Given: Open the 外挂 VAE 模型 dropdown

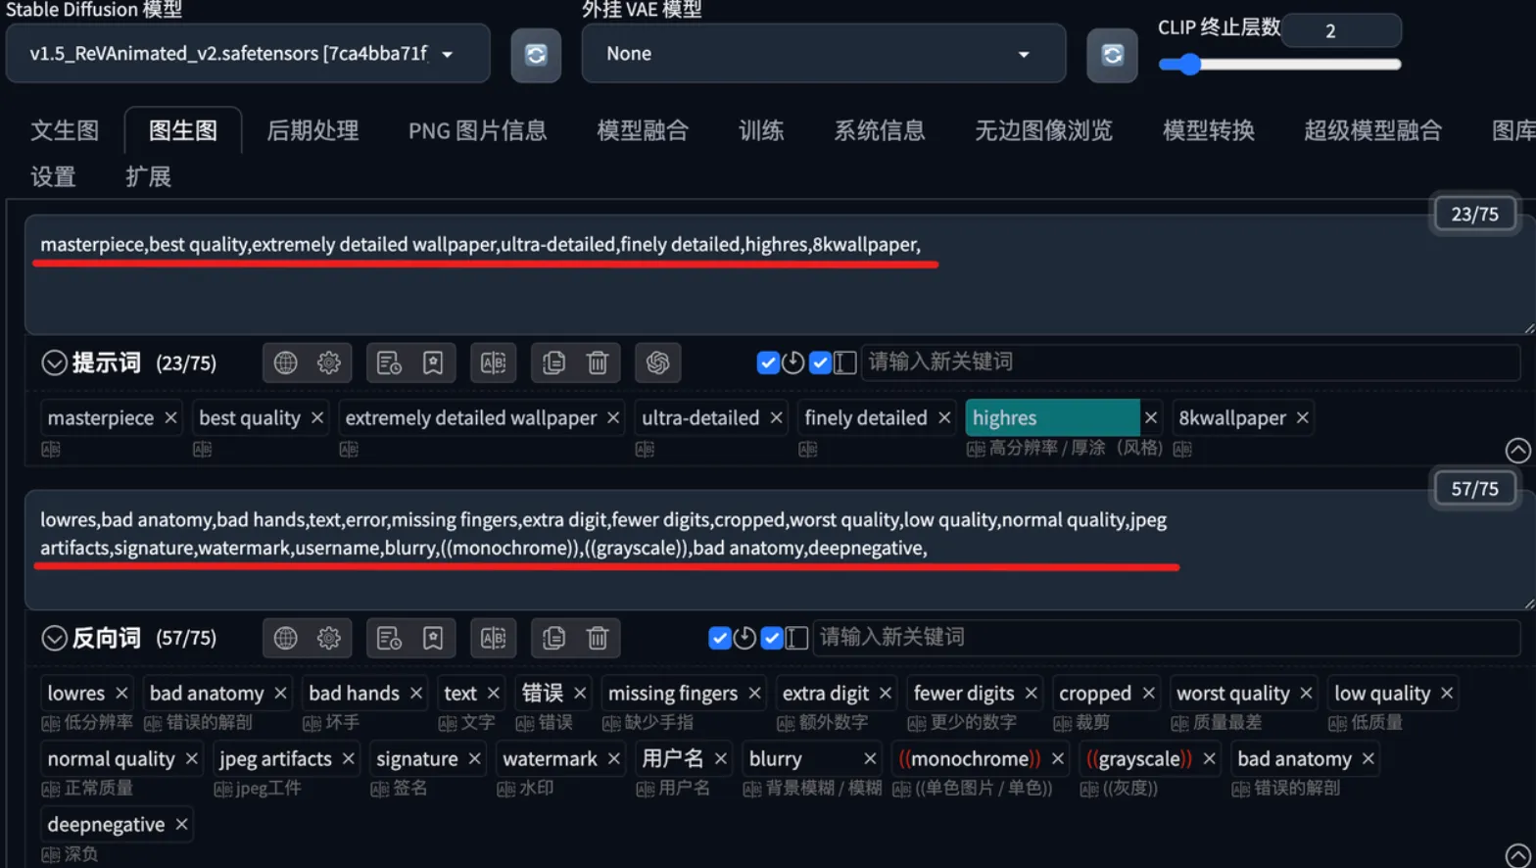Looking at the screenshot, I should 823,54.
